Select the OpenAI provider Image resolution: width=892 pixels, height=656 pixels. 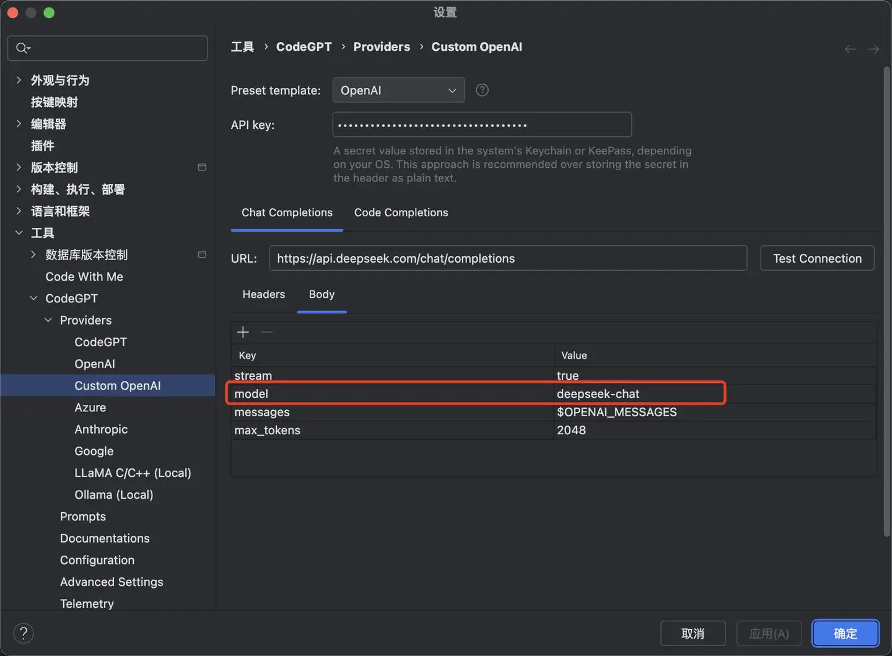point(95,364)
